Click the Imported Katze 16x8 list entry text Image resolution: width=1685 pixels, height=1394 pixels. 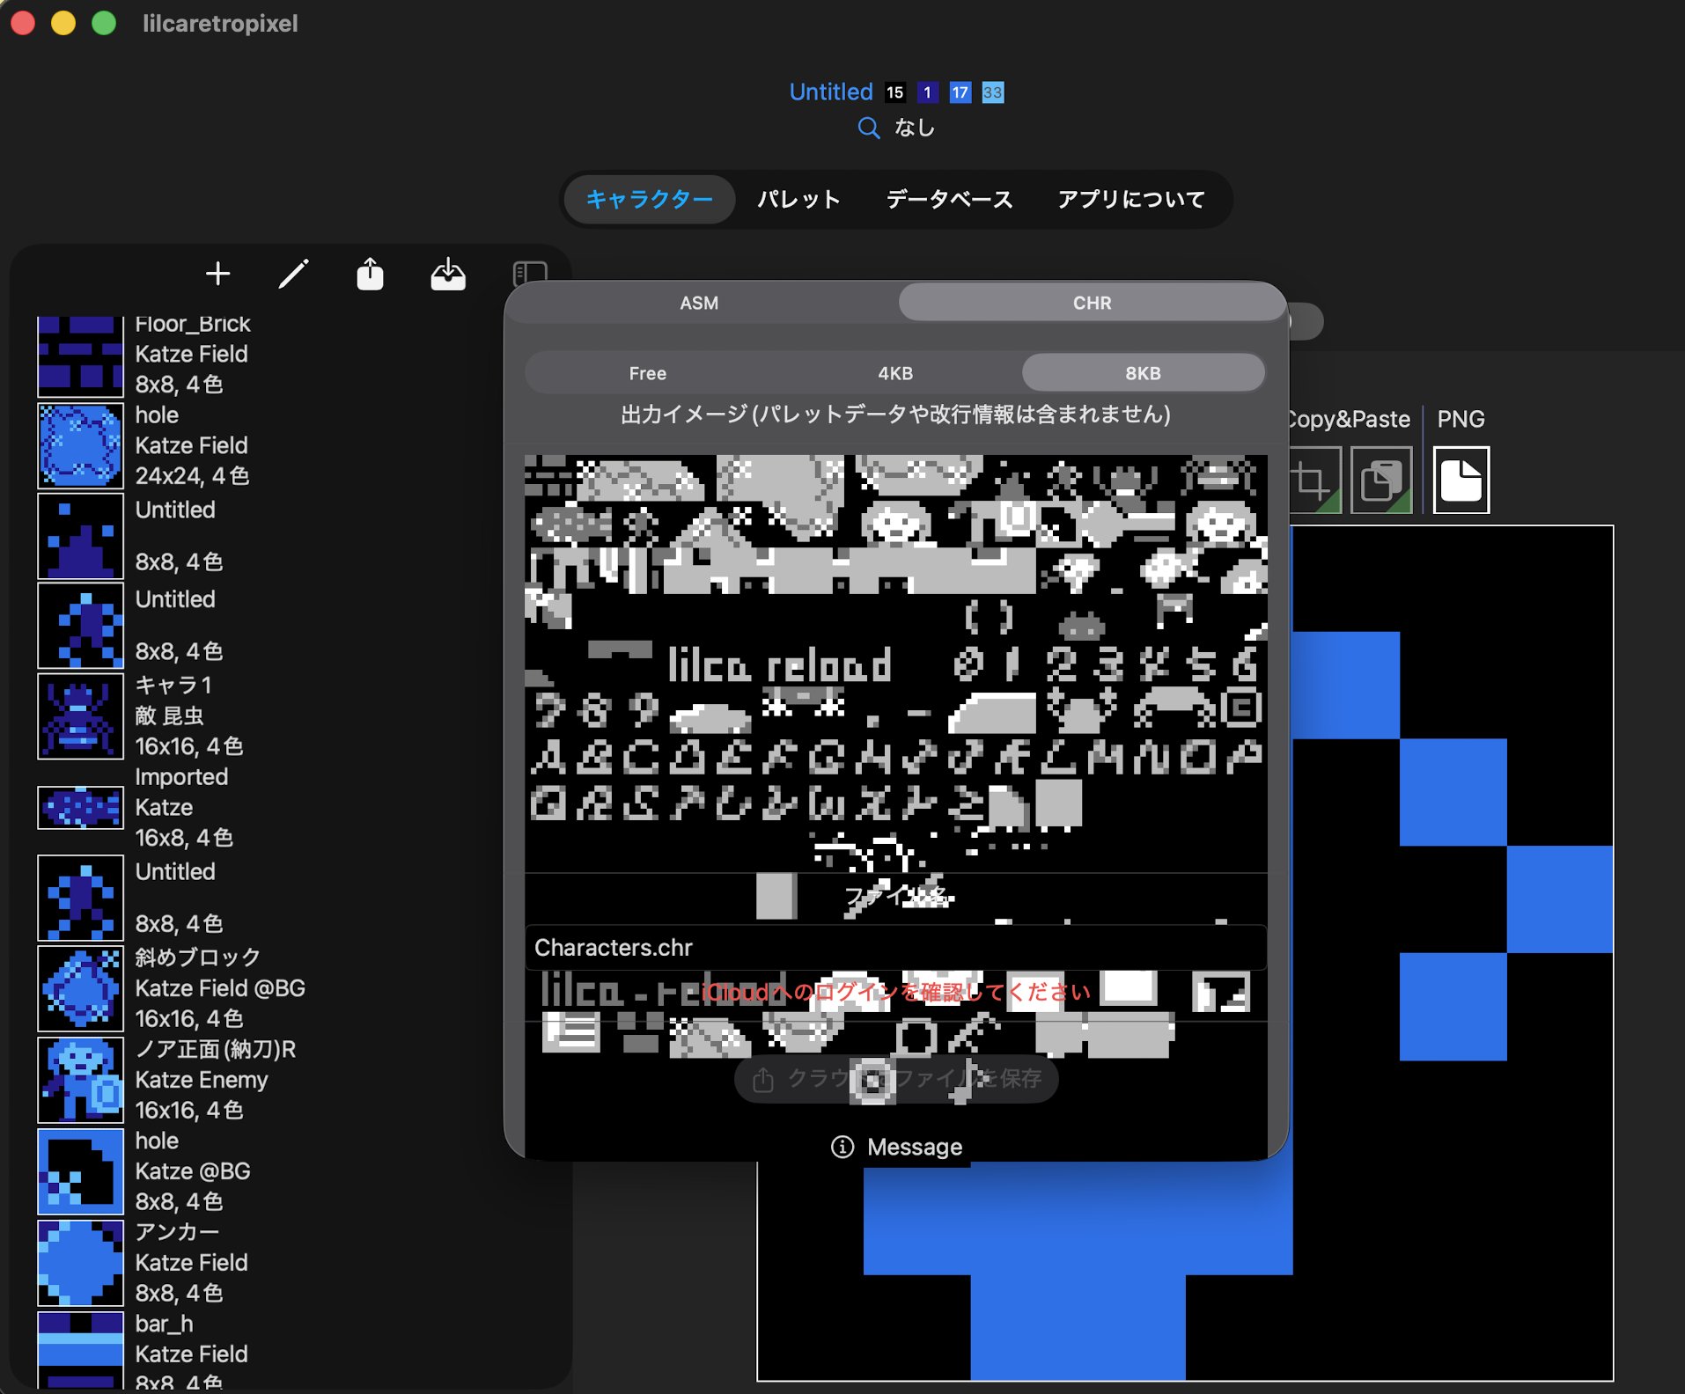pos(184,807)
